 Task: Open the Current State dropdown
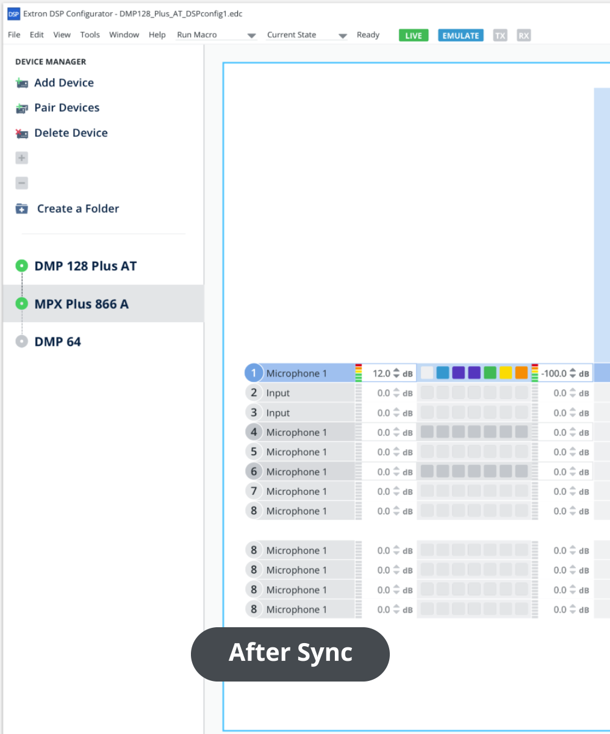tap(342, 35)
